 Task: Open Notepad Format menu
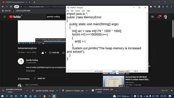pyautogui.click(x=77, y=11)
